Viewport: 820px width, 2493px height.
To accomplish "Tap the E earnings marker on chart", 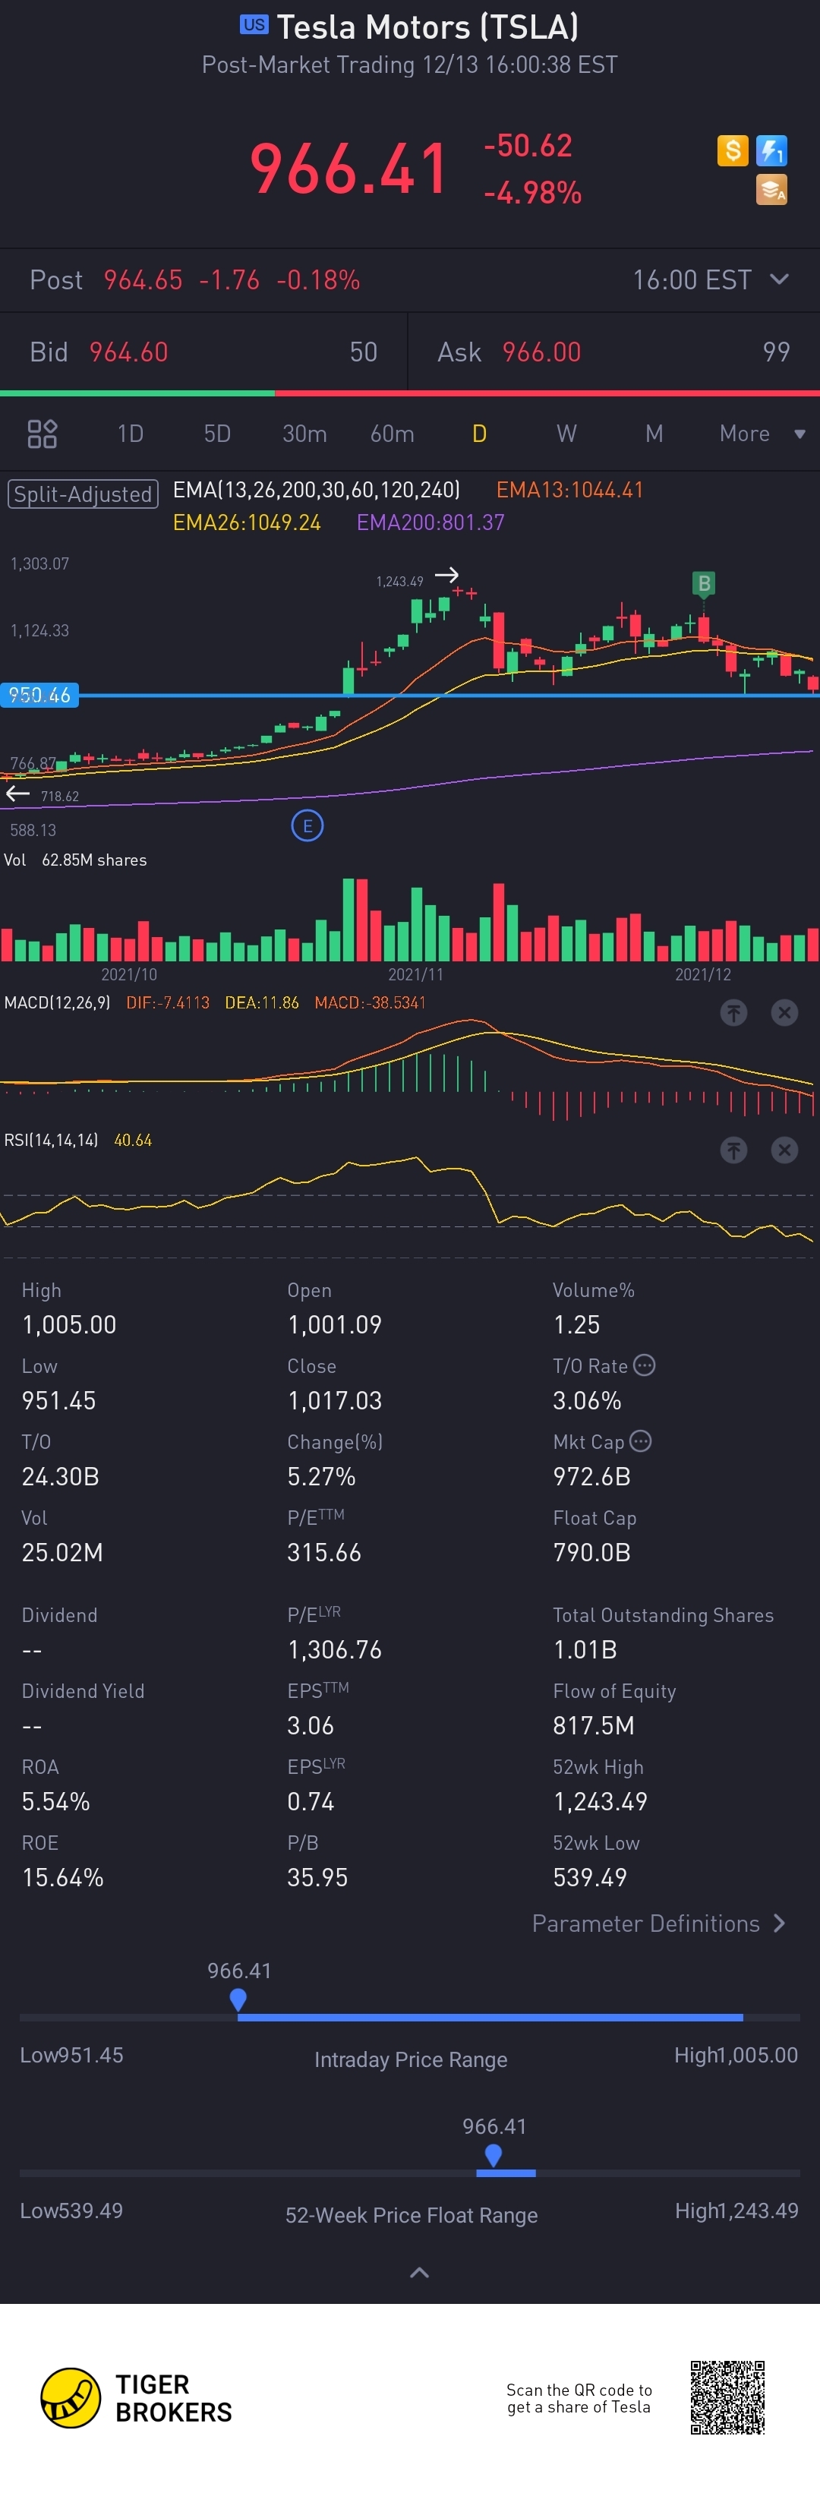I will (x=307, y=825).
